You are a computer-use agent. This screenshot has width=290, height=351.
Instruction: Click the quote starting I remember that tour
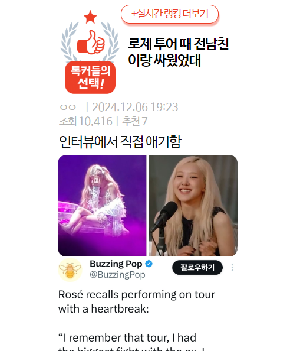point(131,342)
